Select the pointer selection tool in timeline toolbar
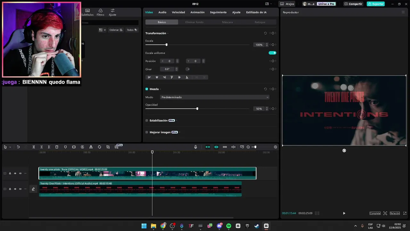The image size is (410, 231). pos(5,147)
